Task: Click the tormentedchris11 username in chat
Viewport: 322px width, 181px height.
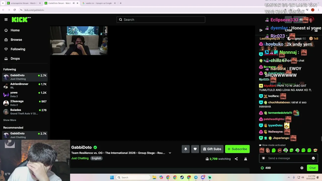Action: 280,113
